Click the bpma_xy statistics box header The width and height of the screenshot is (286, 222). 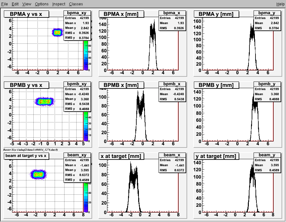(x=77, y=13)
